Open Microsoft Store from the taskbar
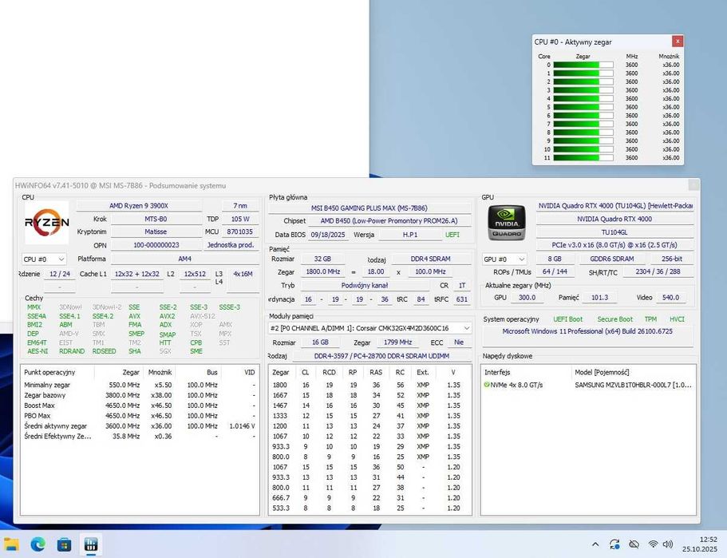Image resolution: width=727 pixels, height=558 pixels. pos(65,544)
